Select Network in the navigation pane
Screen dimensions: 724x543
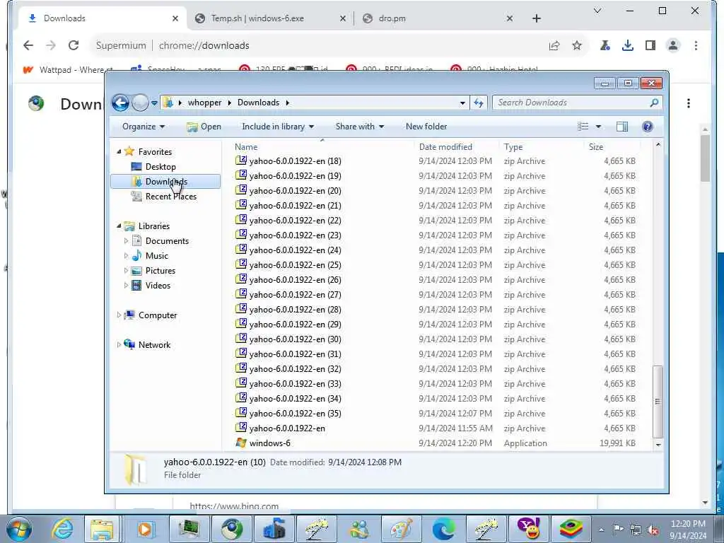coord(154,345)
